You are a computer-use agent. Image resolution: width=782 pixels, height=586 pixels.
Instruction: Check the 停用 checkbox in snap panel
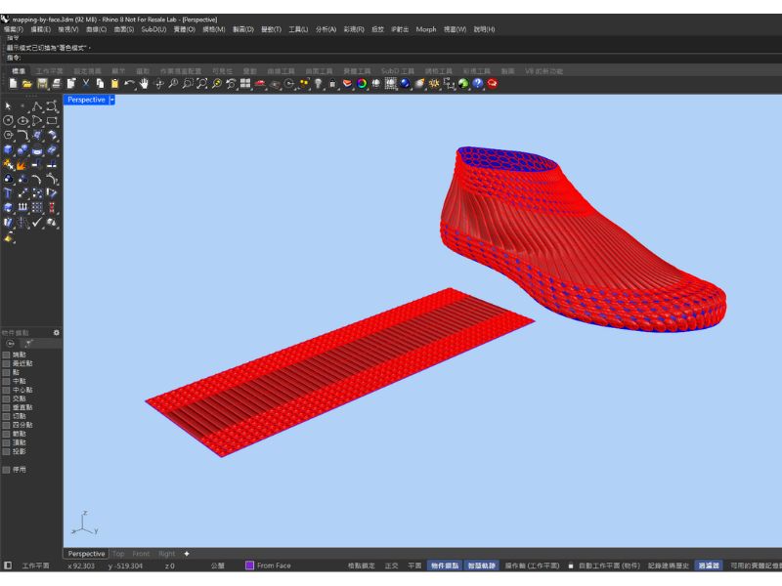tap(7, 470)
